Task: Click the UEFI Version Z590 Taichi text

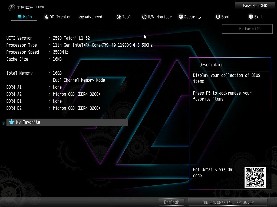Action: point(71,38)
